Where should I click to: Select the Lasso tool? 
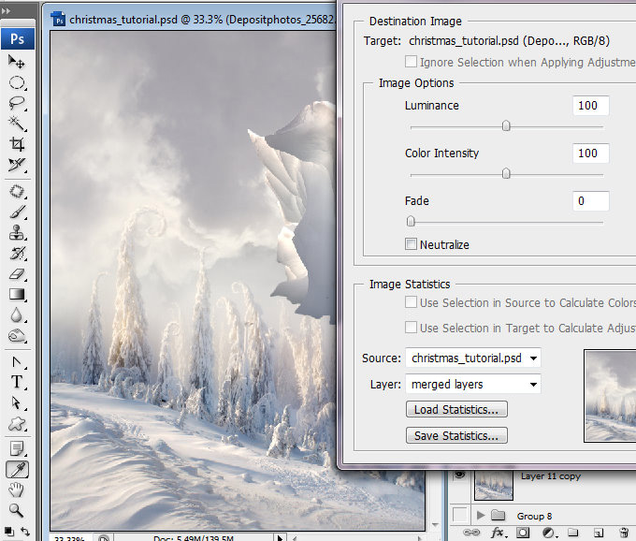click(17, 103)
